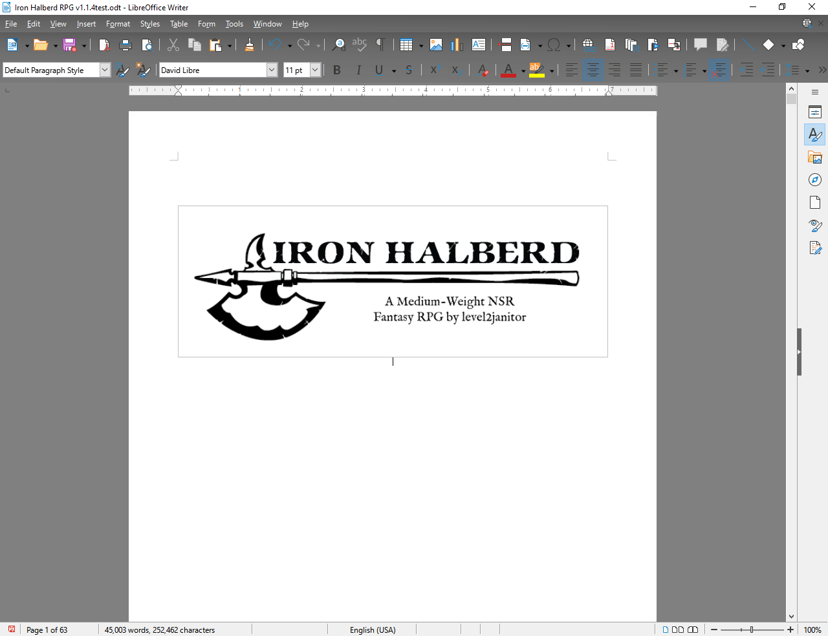828x636 pixels.
Task: Click the zoom slider in the status bar
Action: click(752, 630)
